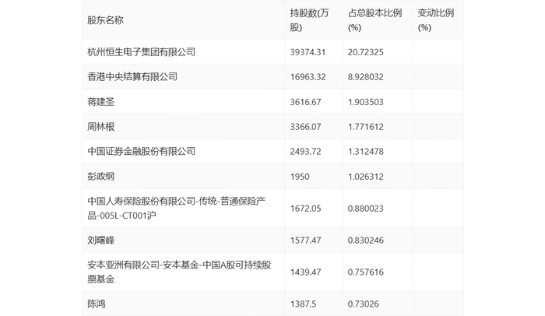This screenshot has width=545, height=316.
Task: Select shareholder name 周林根
Action: (100, 127)
